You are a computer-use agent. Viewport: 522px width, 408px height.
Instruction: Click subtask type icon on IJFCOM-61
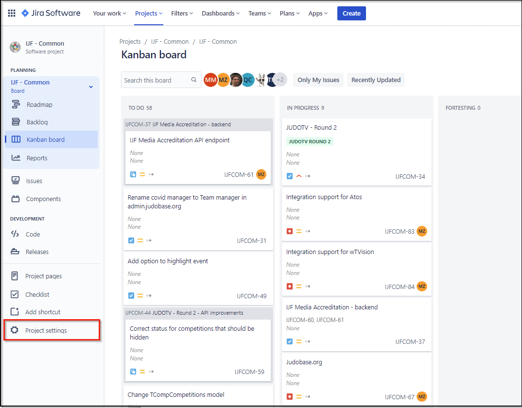tap(133, 174)
